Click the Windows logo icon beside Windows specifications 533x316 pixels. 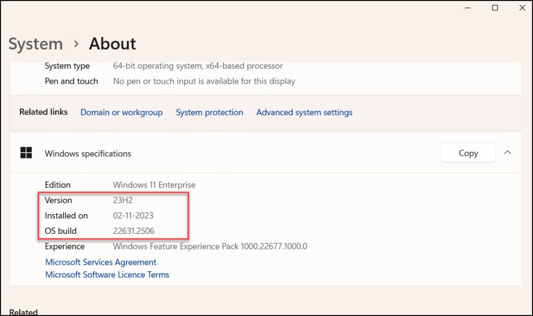point(26,153)
